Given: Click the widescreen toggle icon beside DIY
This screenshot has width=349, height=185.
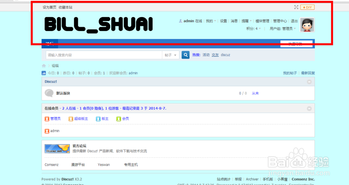Looking at the screenshot, I should tap(296, 7).
